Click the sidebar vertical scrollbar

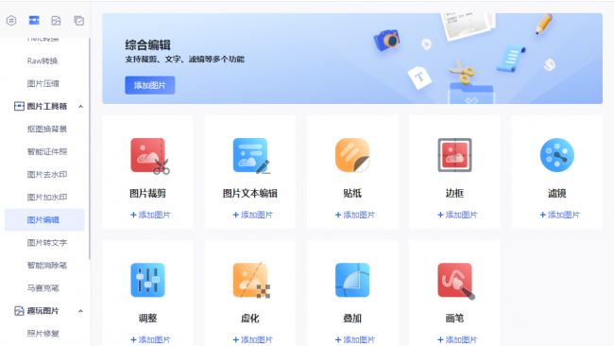tap(90, 149)
